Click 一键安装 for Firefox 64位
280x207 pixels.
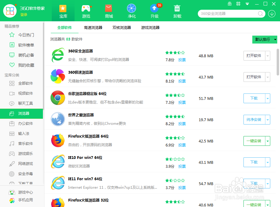coord(254,141)
